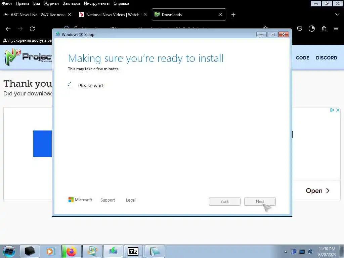
Task: Go forward to the next Firefox page
Action: (20, 29)
